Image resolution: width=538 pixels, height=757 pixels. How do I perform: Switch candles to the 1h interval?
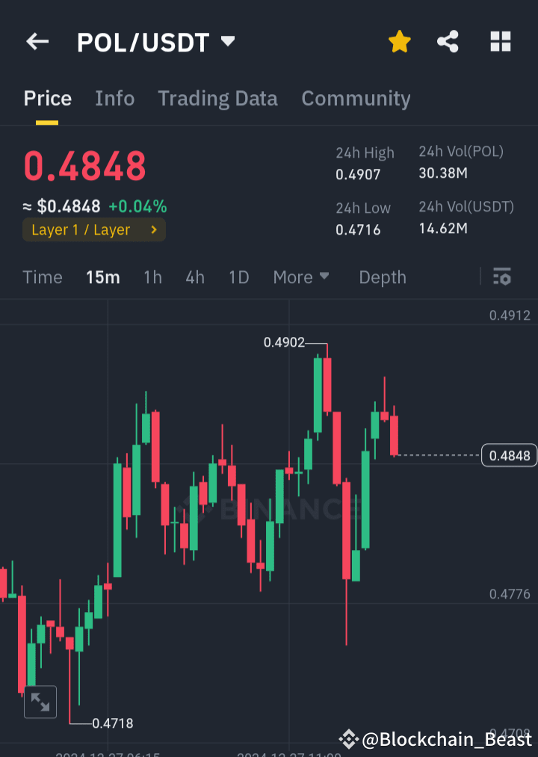152,277
